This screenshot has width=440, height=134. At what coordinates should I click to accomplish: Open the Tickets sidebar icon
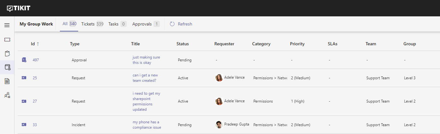pos(7,40)
